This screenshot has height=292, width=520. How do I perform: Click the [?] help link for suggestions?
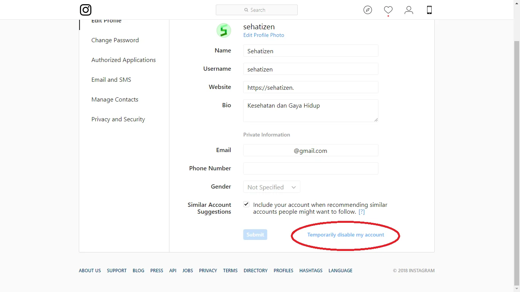362,212
